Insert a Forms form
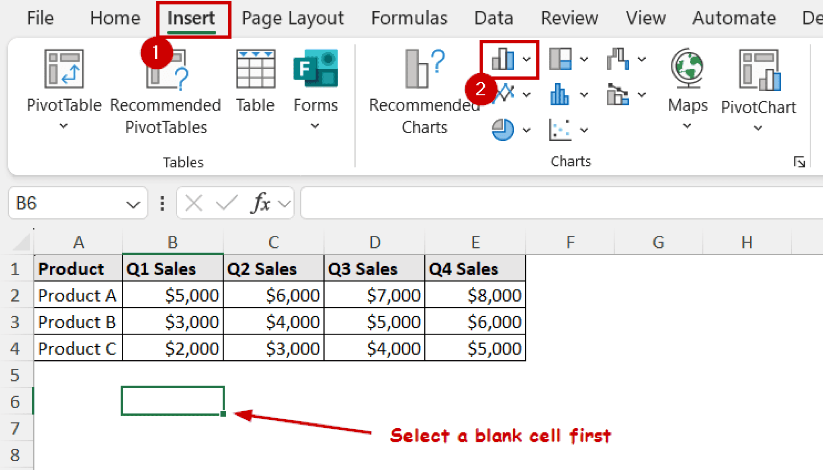 (x=316, y=80)
